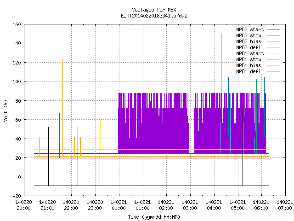The image size is (294, 221).
Task: Click the x-axis tick 140221 00:00
Action: point(119,205)
